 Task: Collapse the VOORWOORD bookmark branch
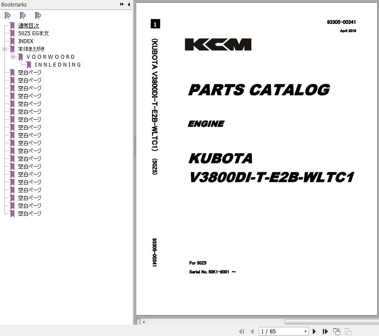click(13, 57)
